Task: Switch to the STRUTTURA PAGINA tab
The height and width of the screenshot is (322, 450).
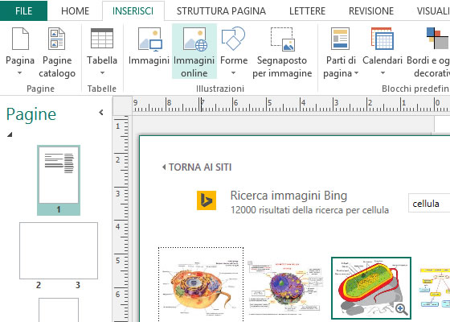Action: point(221,11)
